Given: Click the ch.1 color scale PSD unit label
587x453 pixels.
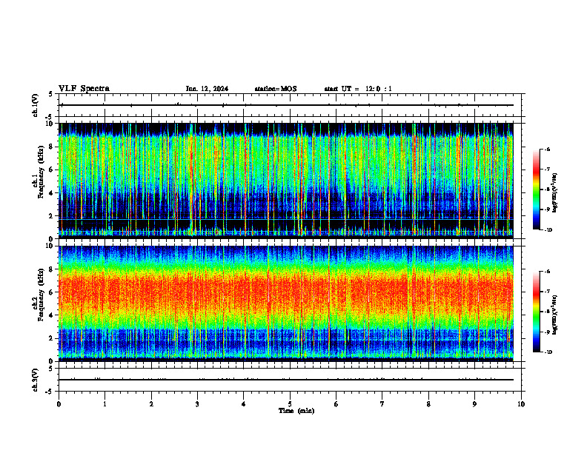Looking at the screenshot, I should 555,193.
